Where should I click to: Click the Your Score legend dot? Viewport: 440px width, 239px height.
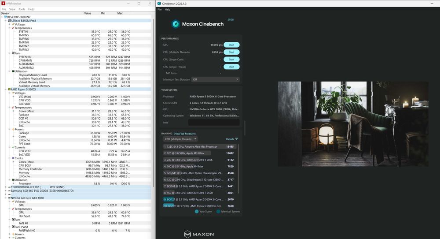click(197, 212)
